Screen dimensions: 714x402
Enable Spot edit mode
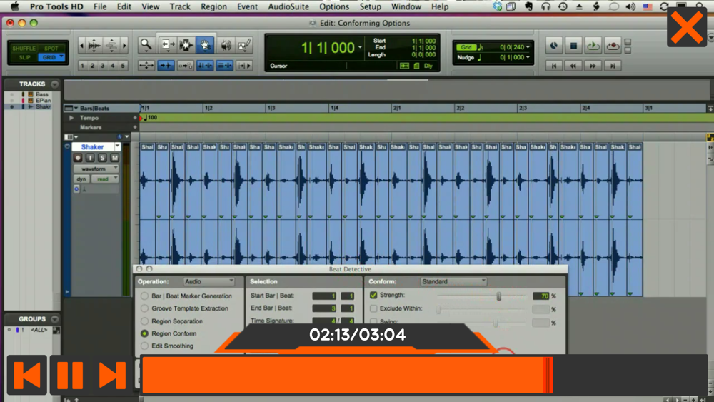point(51,49)
